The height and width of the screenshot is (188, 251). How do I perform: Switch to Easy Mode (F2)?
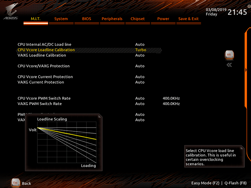click(206, 183)
